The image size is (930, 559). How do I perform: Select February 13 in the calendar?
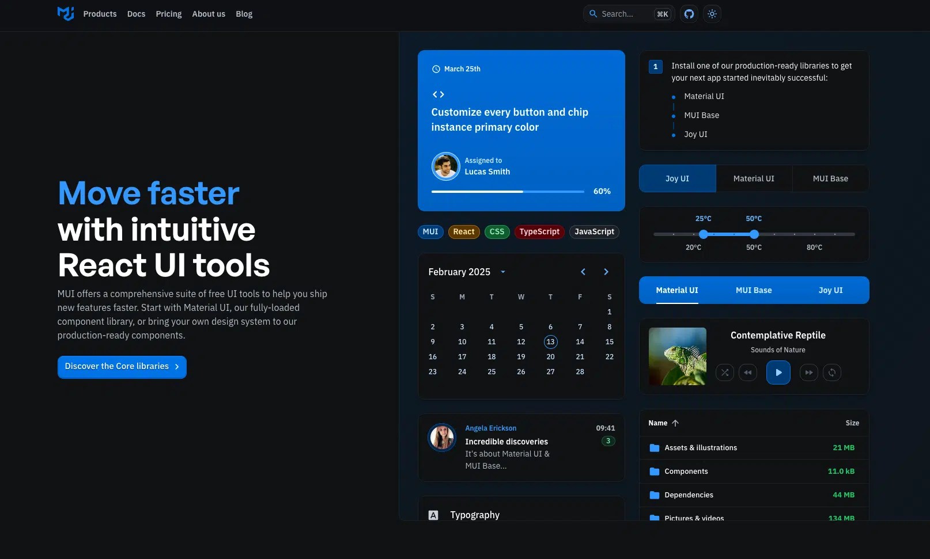coord(551,342)
